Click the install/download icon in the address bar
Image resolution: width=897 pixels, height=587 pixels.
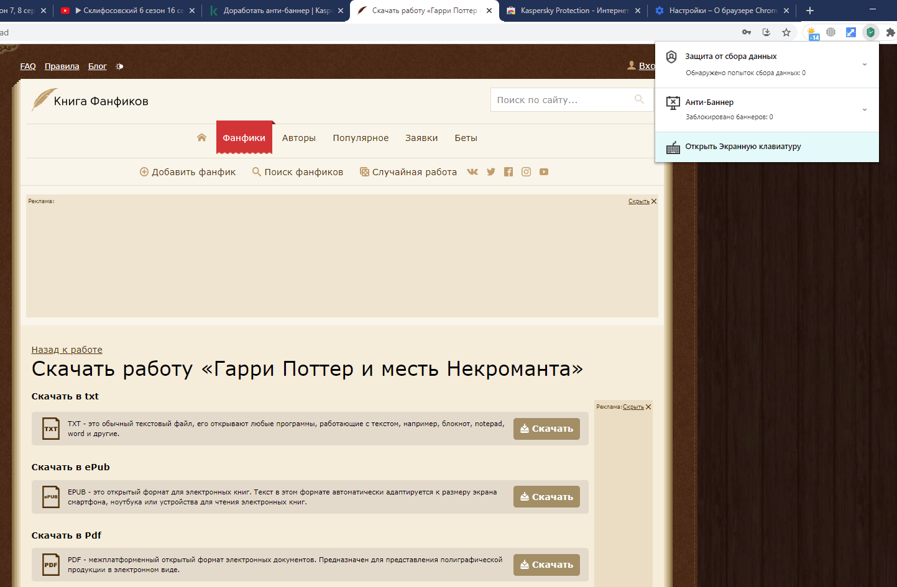coord(766,32)
